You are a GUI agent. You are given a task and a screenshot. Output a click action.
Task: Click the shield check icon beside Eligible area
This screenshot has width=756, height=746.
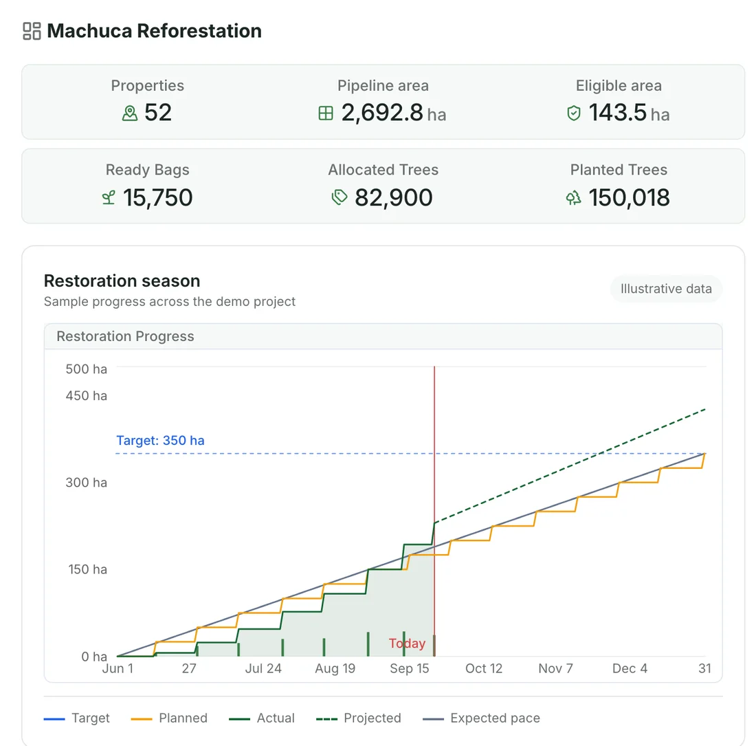pos(574,113)
